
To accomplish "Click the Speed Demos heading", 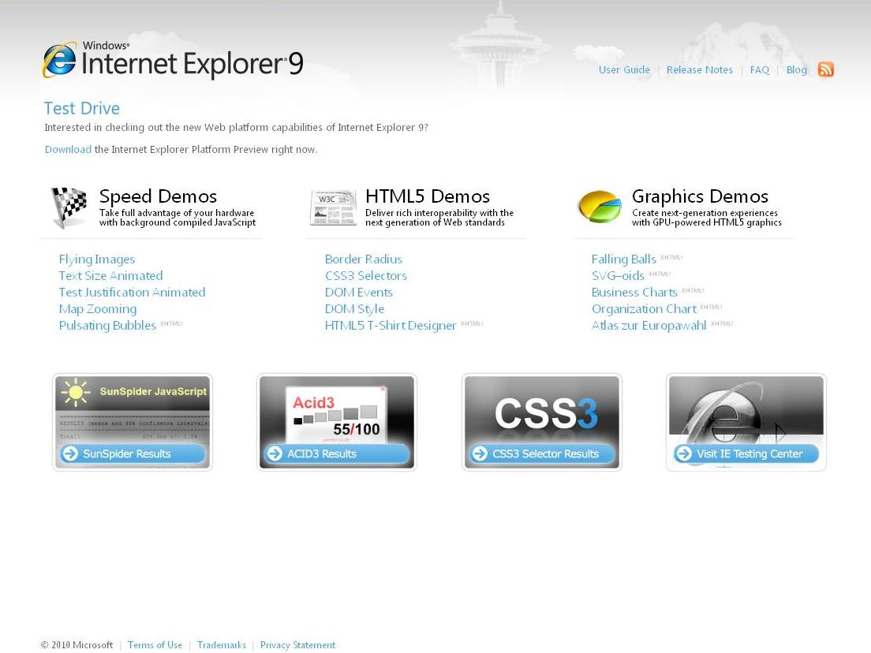I will click(158, 196).
